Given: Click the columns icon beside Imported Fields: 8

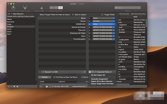Looking at the screenshot, I should coord(95,72).
